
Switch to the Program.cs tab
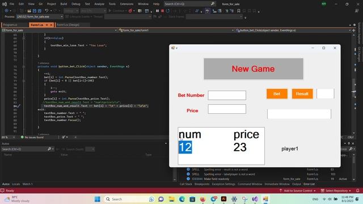(10, 25)
